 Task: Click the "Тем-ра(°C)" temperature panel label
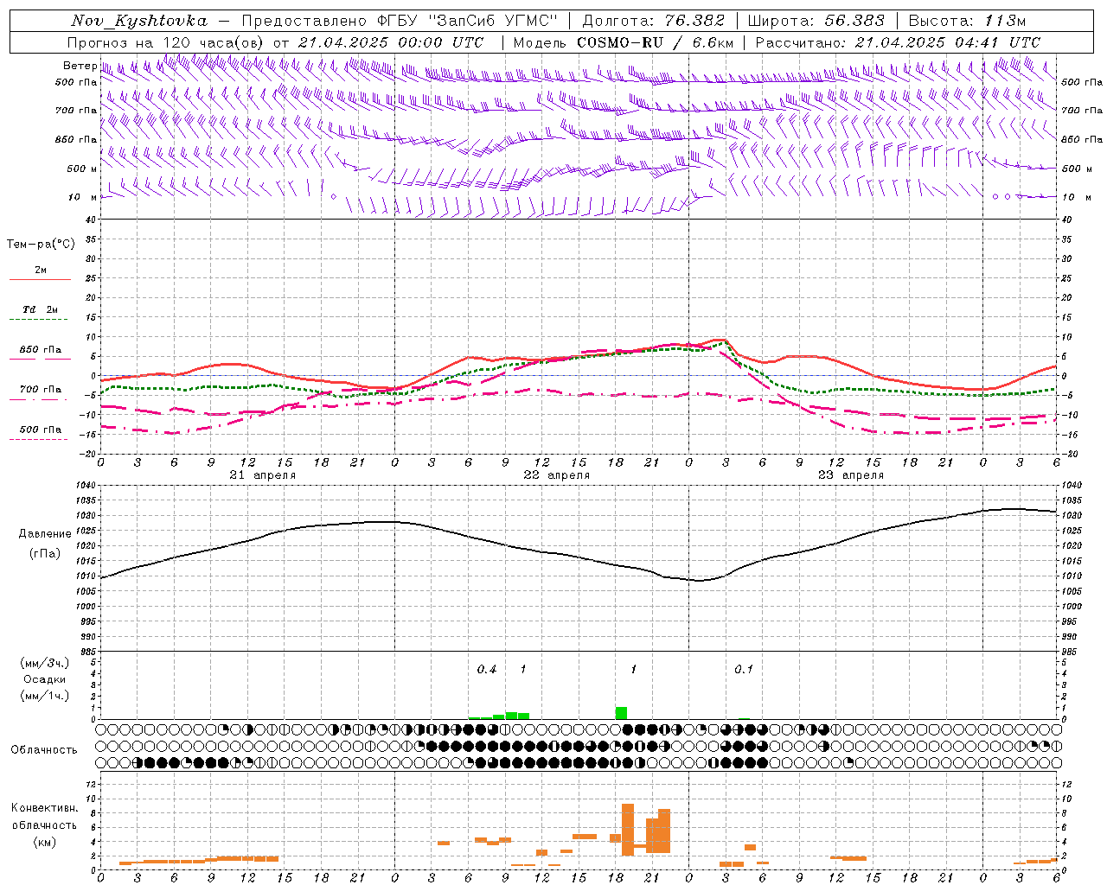point(41,244)
